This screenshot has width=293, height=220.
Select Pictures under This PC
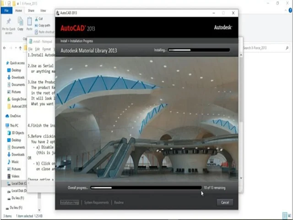14,169
